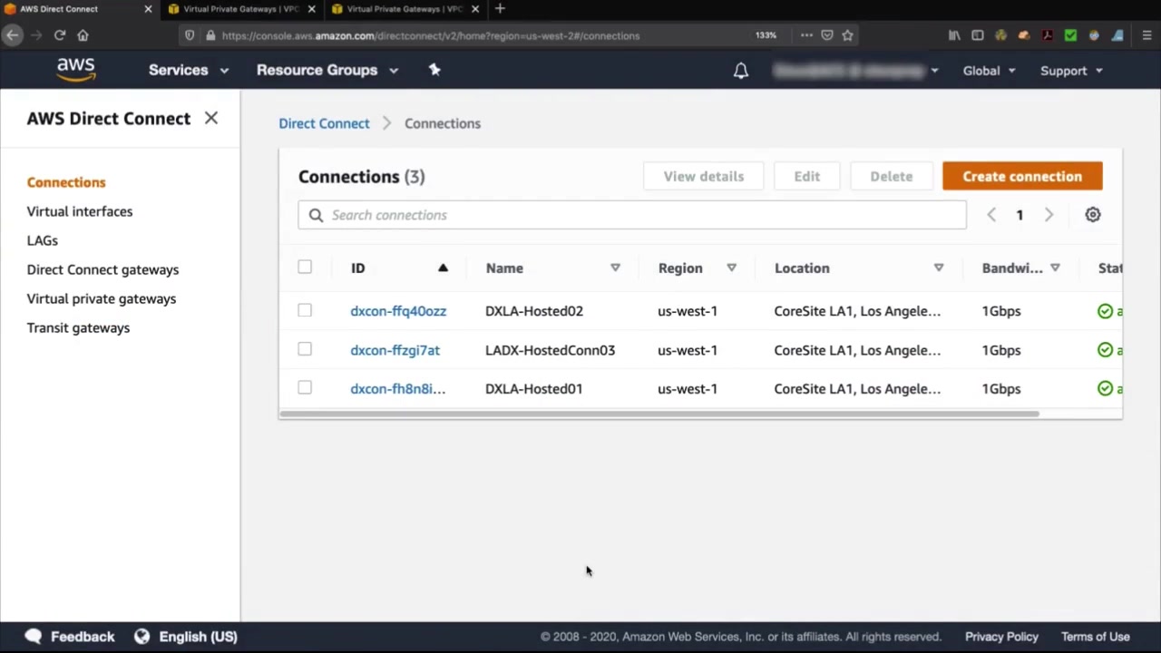This screenshot has width=1161, height=653.
Task: Open the Privacy Policy link
Action: pos(1001,637)
